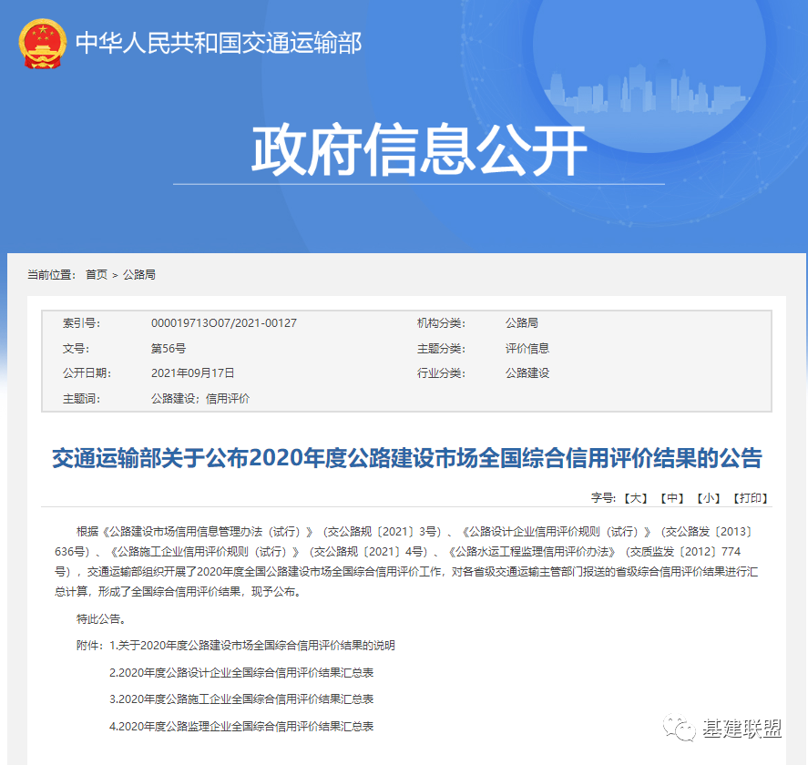This screenshot has width=808, height=765.
Task: Click the index number 000019713O07/2021-00127
Action: point(223,323)
